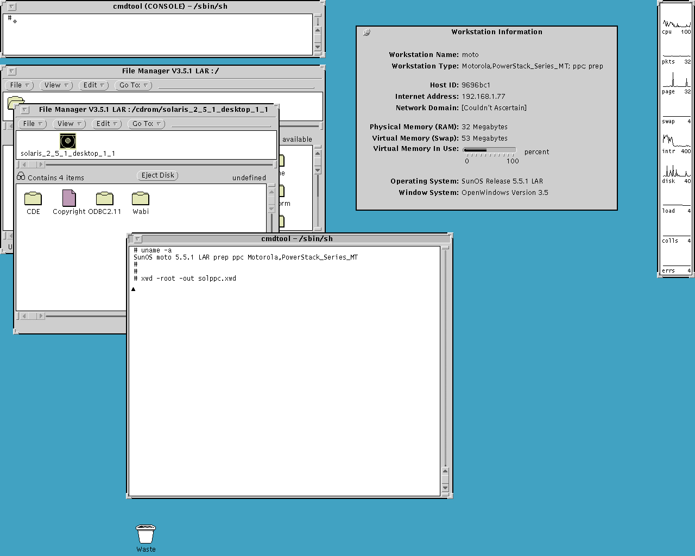This screenshot has width=695, height=556.
Task: Open File menu in the cdrom File Manager
Action: (33, 124)
